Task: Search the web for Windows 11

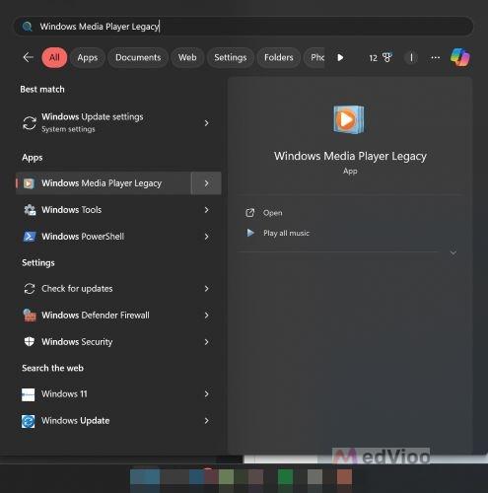Action: (118, 394)
